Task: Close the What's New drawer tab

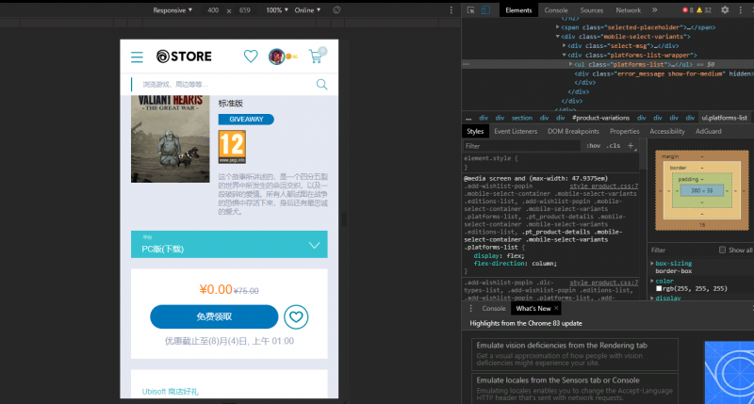Action: [x=556, y=308]
